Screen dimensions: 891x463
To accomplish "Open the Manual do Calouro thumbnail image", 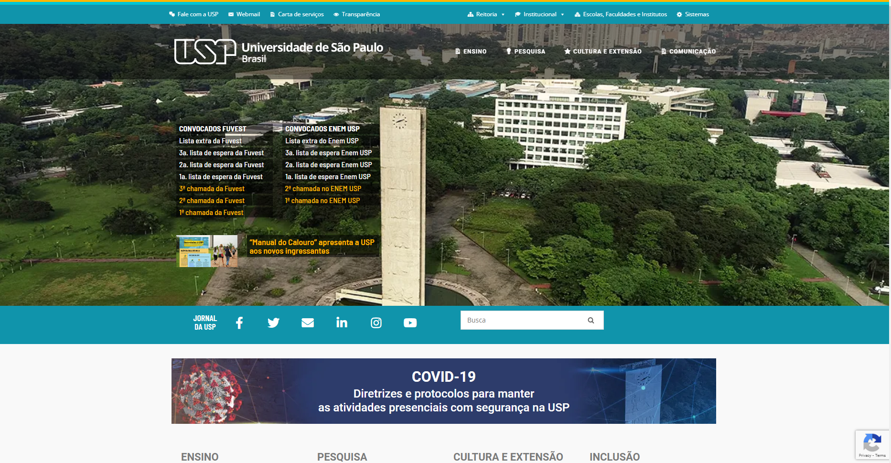I will [207, 251].
